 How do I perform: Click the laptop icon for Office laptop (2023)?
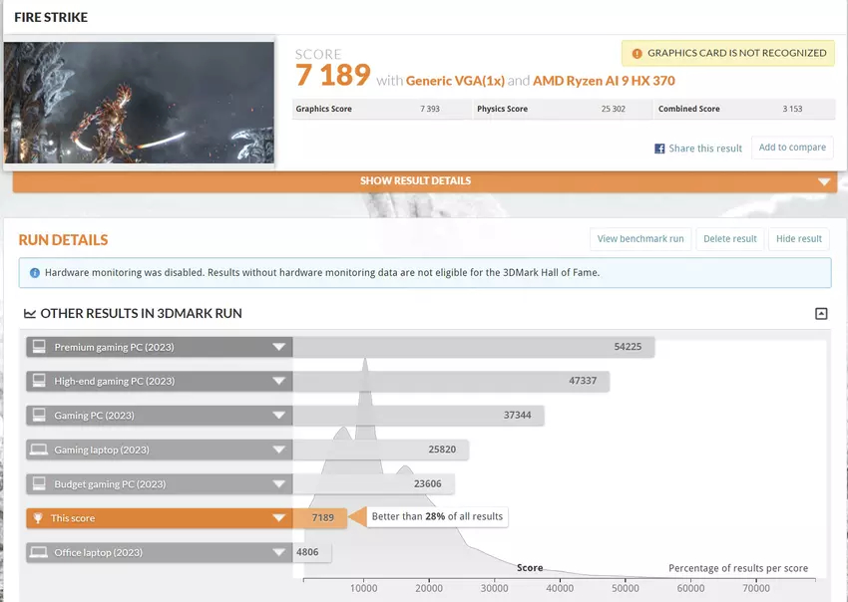click(39, 552)
